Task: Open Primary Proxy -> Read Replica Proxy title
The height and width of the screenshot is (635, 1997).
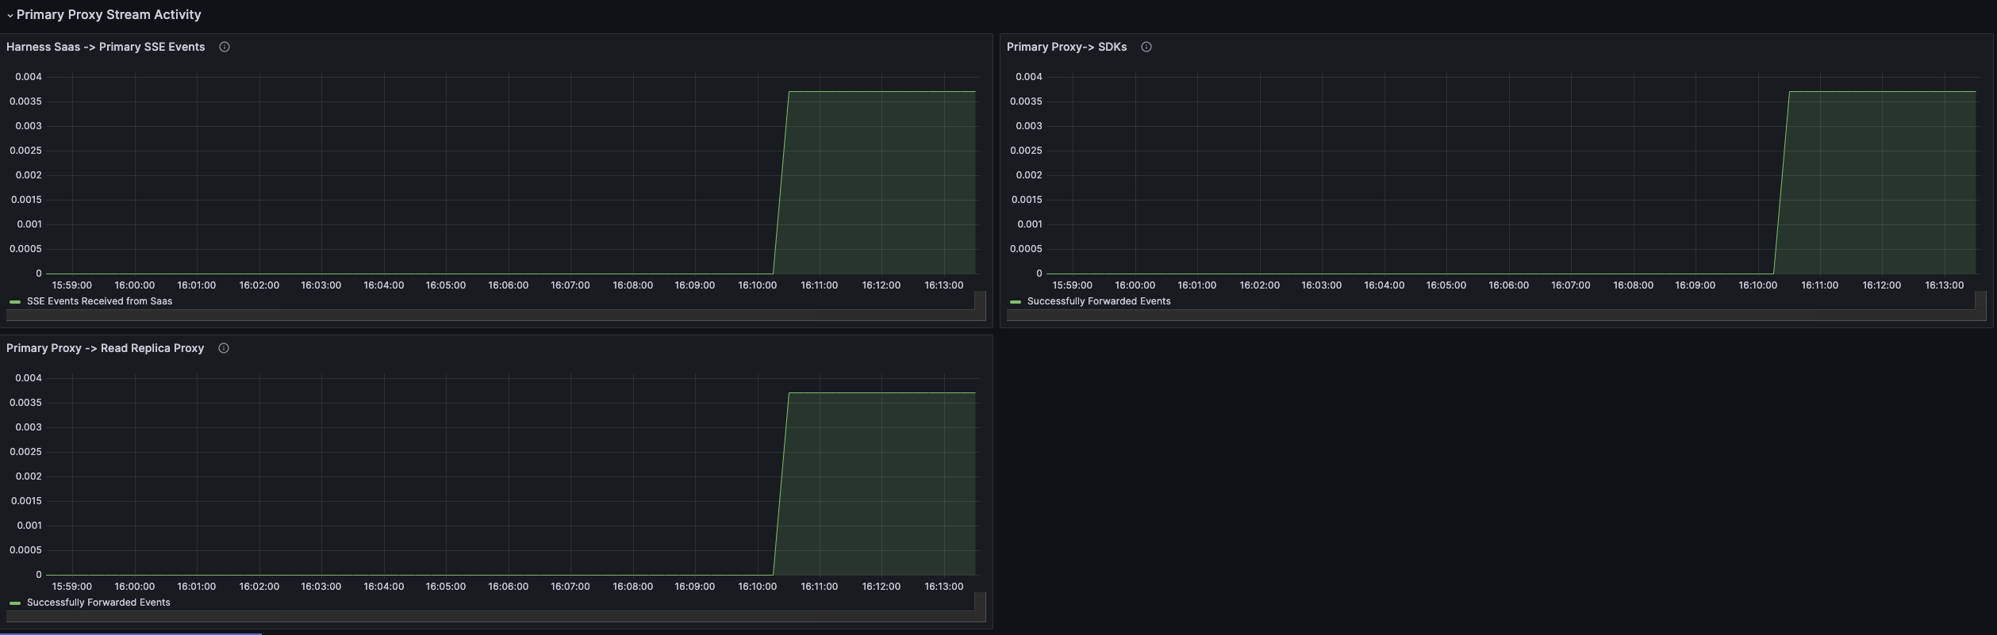Action: 105,348
